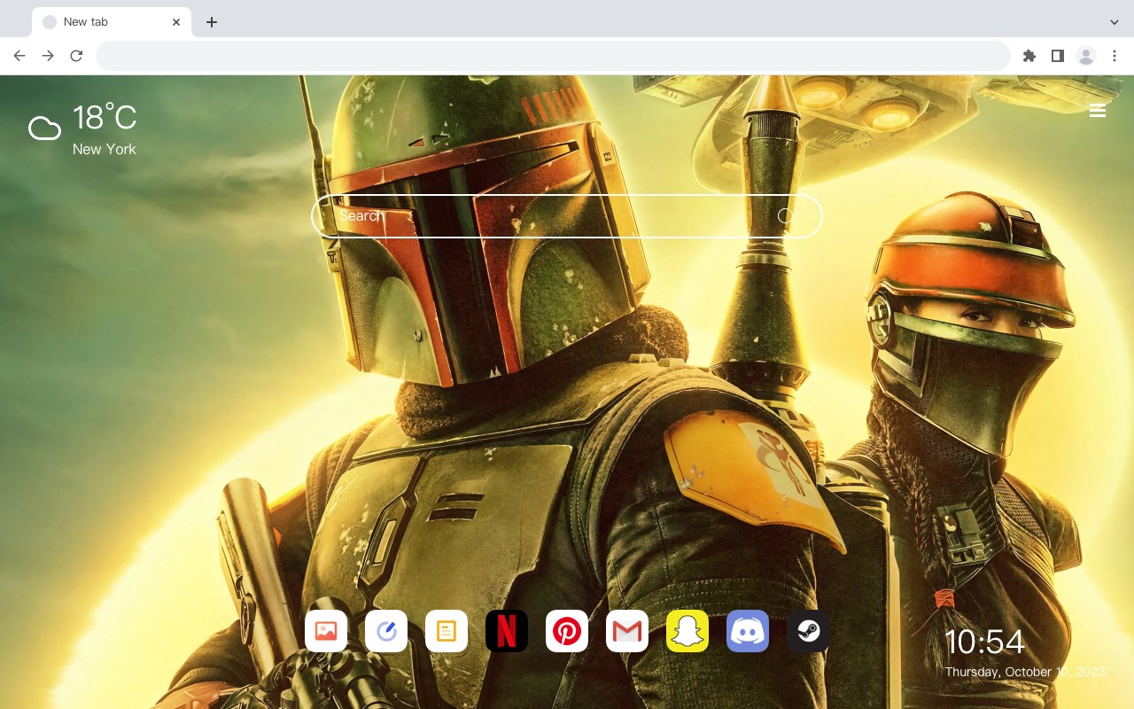Viewport: 1134px width, 709px height.
Task: Go back to the previous page
Action: [x=19, y=56]
